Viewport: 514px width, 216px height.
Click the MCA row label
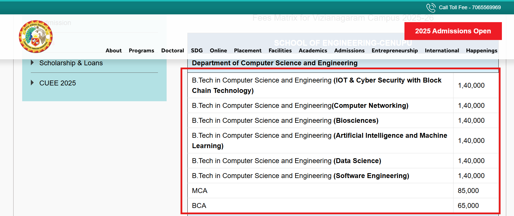[200, 191]
